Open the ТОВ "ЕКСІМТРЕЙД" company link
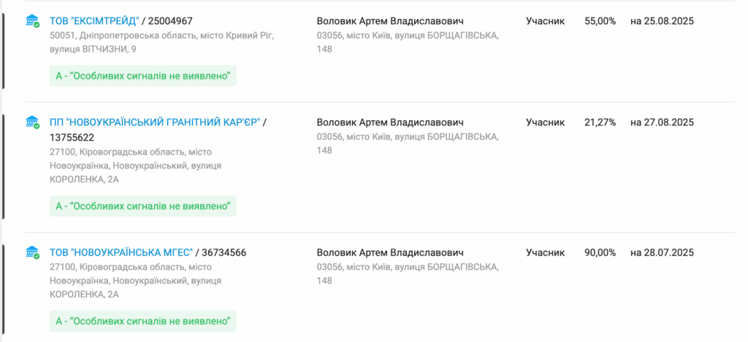The image size is (748, 342). [94, 21]
